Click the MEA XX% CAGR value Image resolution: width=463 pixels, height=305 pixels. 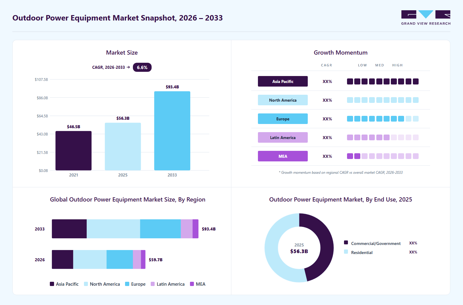tap(327, 156)
